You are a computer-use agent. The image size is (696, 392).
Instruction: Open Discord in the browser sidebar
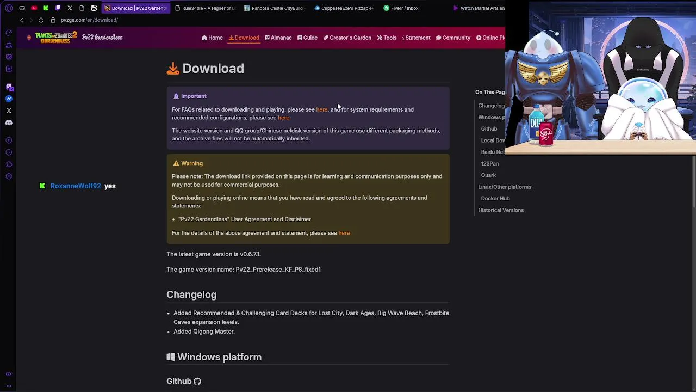coord(9,122)
